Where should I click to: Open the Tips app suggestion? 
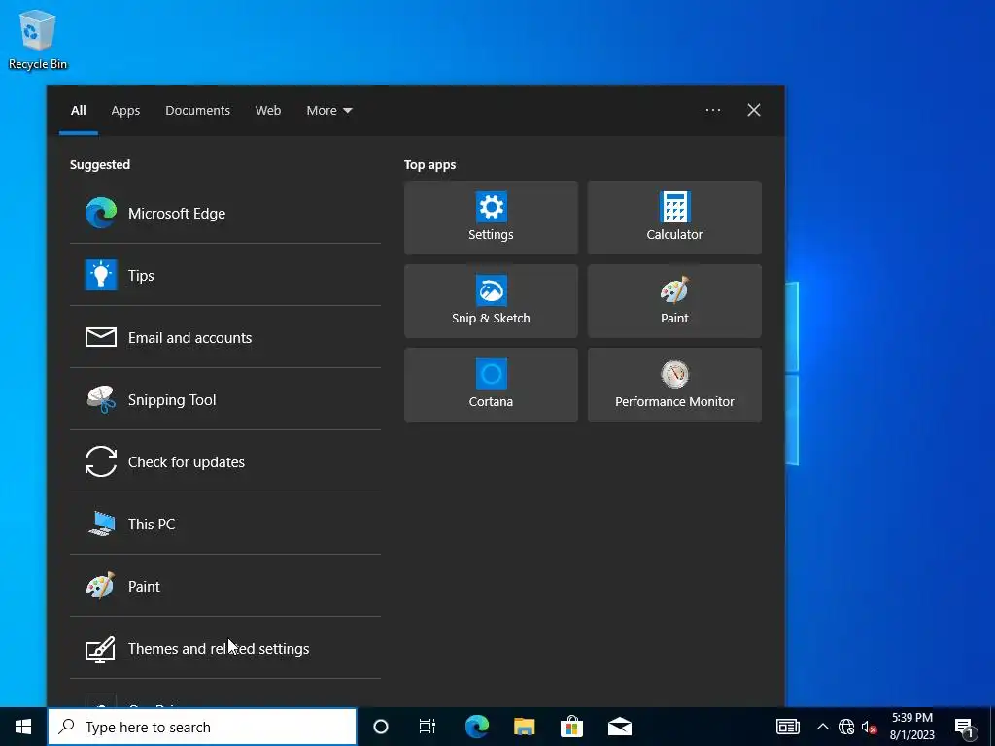(x=224, y=275)
